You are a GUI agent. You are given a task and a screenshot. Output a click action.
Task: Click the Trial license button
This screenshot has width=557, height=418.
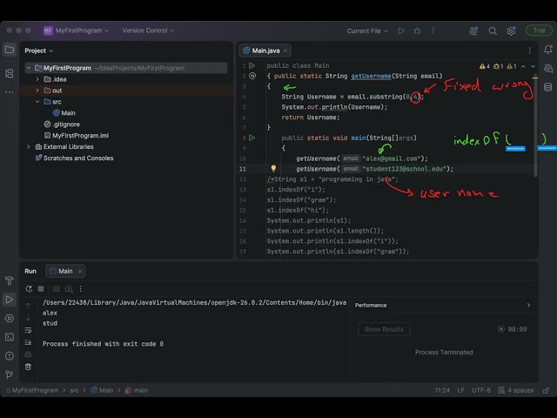click(539, 30)
